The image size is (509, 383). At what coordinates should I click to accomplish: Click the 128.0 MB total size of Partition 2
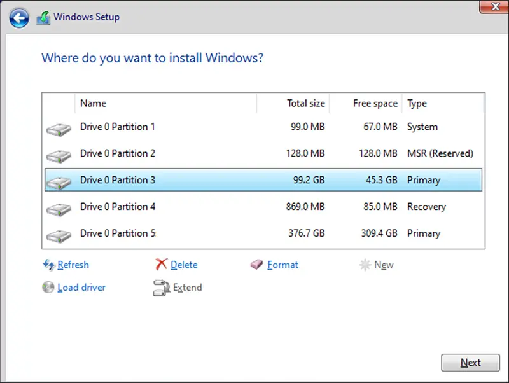click(x=305, y=153)
